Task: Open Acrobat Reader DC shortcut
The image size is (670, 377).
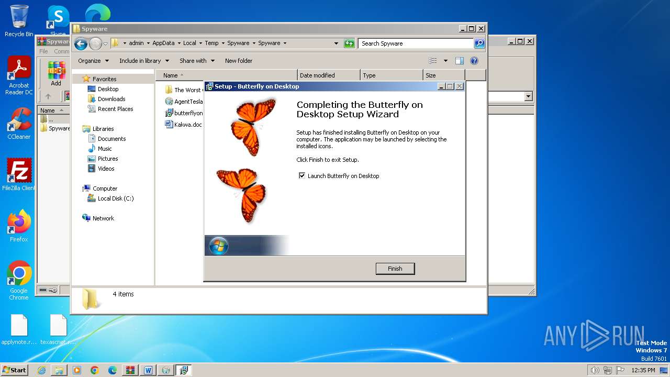Action: 19,76
